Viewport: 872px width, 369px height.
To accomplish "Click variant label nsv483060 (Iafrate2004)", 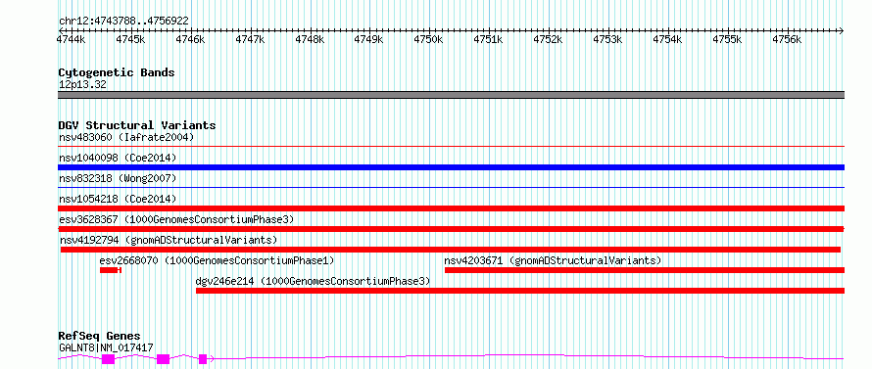I will pyautogui.click(x=126, y=137).
